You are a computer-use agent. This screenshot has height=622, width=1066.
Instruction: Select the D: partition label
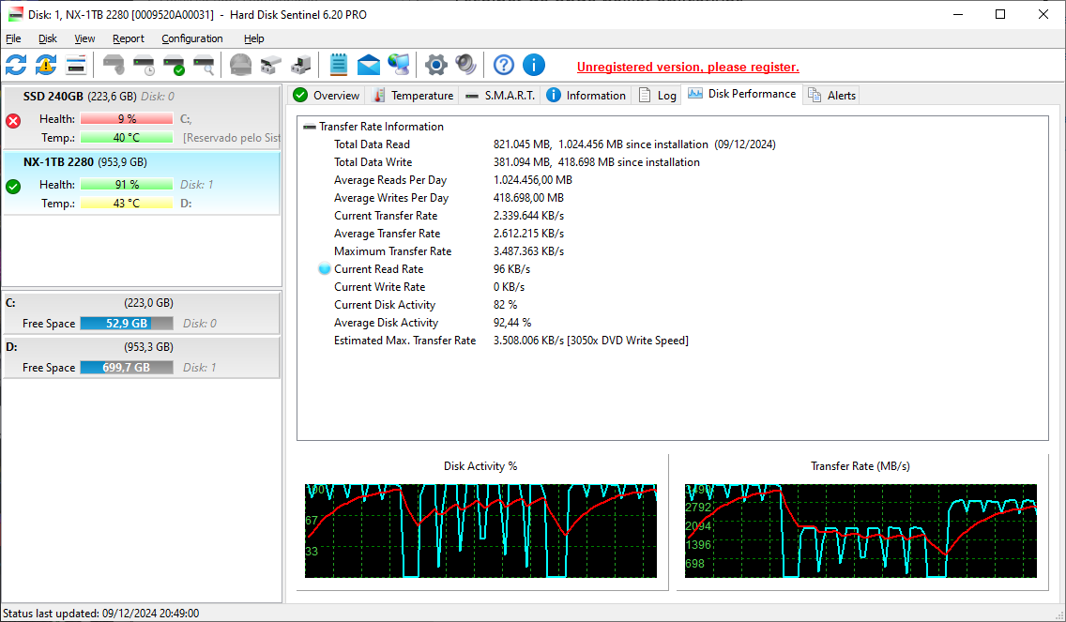click(11, 347)
